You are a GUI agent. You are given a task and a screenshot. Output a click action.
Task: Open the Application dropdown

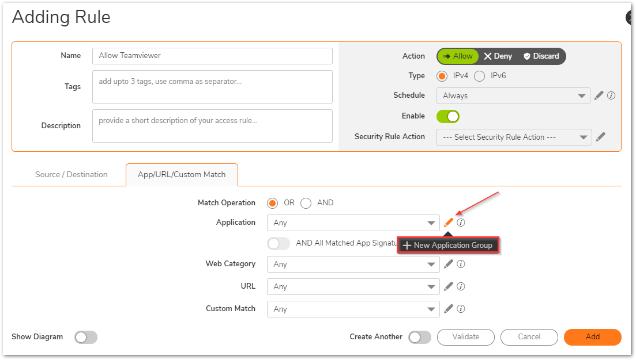tap(353, 223)
